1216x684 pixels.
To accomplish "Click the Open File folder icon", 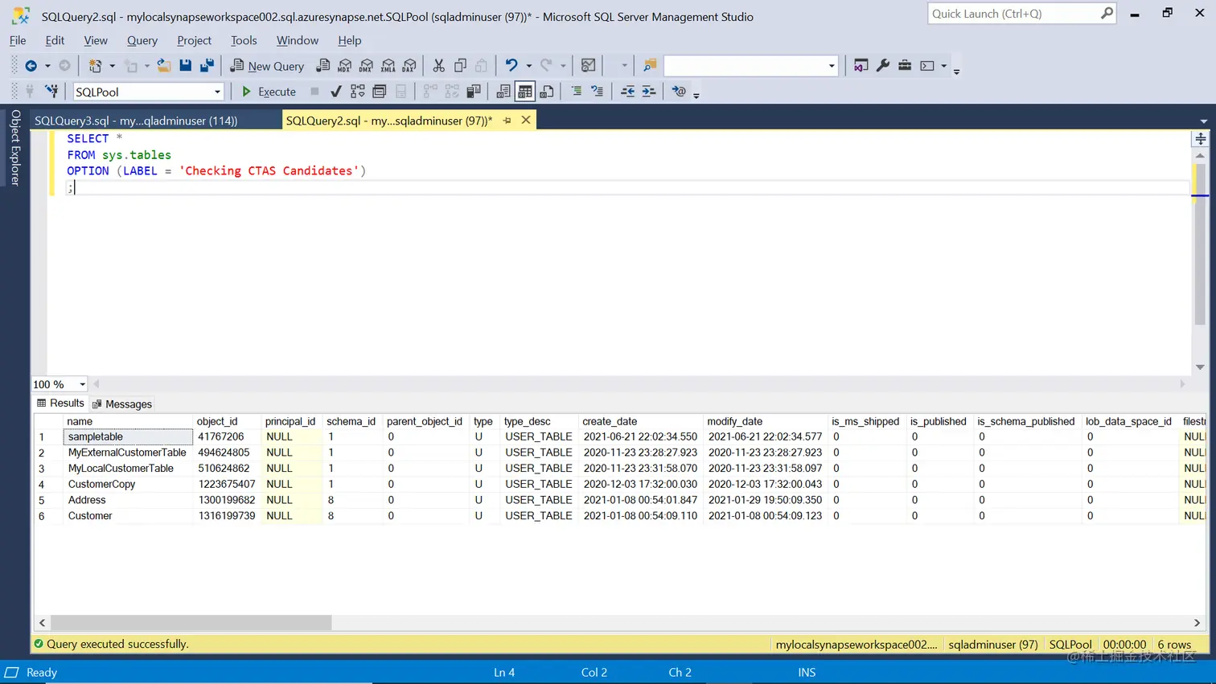I will (164, 66).
